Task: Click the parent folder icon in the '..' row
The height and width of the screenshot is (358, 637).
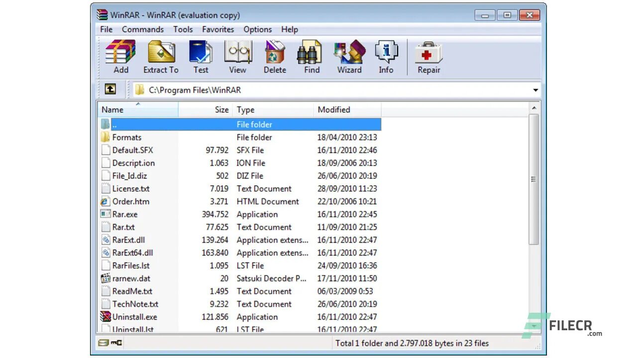Action: (105, 124)
